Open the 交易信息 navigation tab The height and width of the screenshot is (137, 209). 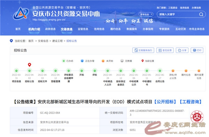coord(67,29)
